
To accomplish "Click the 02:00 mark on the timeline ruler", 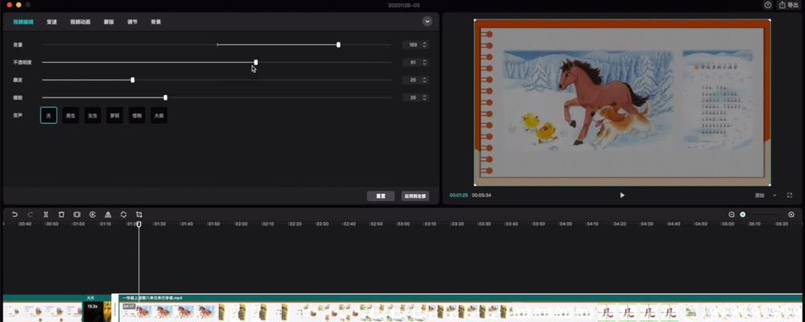I will 242,224.
